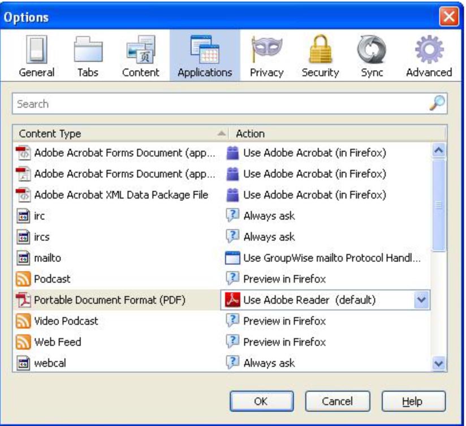Screen dimensions: 466x426
Task: Click the irc content type icon
Action: [x=23, y=216]
